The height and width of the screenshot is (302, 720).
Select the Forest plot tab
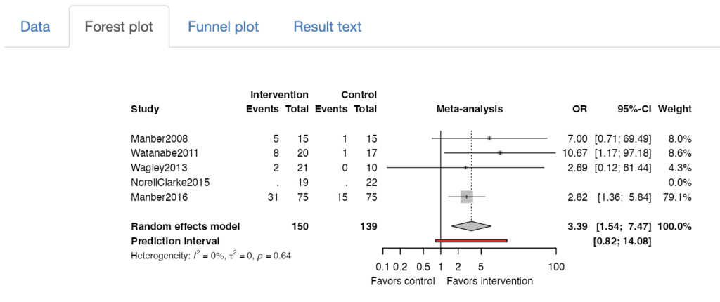pyautogui.click(x=118, y=27)
